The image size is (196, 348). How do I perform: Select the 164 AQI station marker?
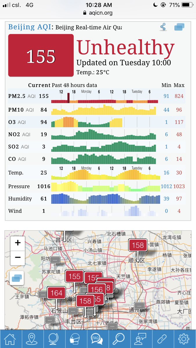[x=56, y=293]
